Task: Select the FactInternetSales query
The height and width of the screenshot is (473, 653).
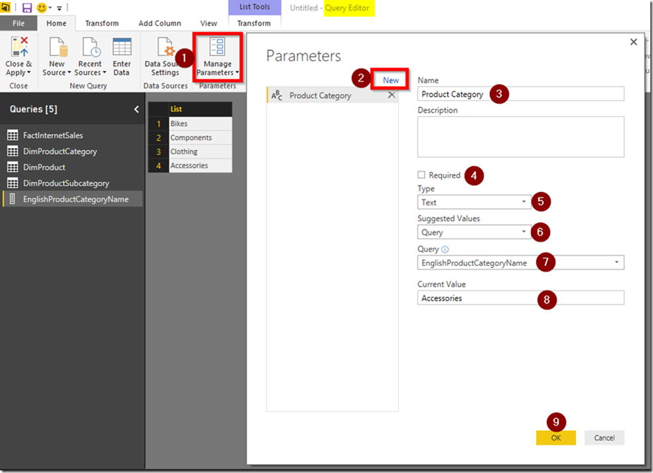Action: coord(73,135)
